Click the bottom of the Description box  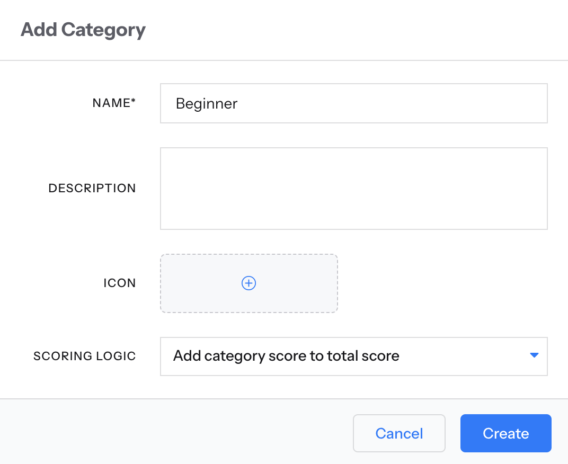(353, 221)
